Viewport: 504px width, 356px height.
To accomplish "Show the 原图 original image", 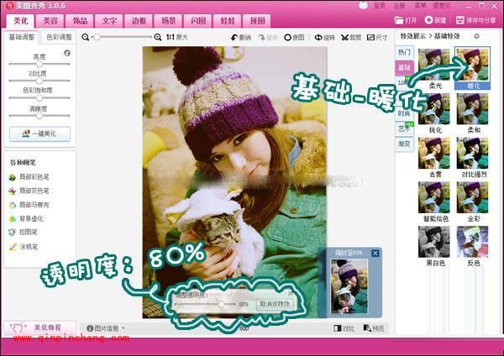I will (x=294, y=38).
